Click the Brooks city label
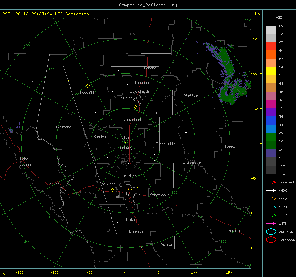Screen dimensions: 296x277 [234, 231]
